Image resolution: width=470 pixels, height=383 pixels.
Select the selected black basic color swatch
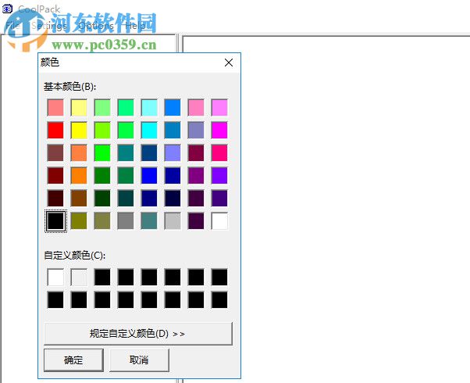(55, 221)
